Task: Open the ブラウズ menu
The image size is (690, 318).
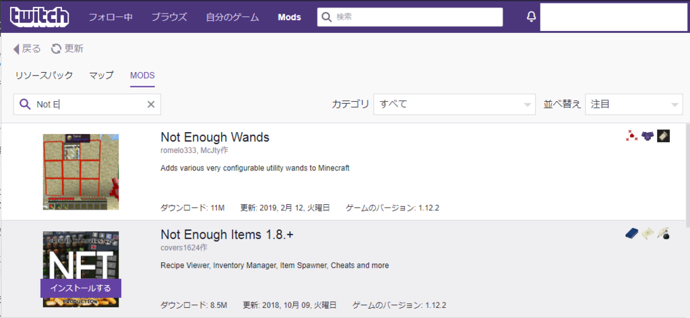Action: pos(169,17)
